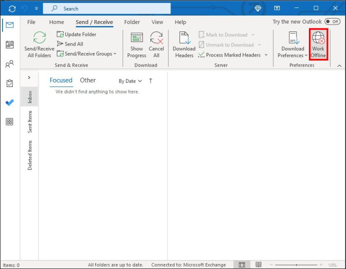Click the Undo icon in title bar
Screen dimensions: 346x269
coord(25,8)
